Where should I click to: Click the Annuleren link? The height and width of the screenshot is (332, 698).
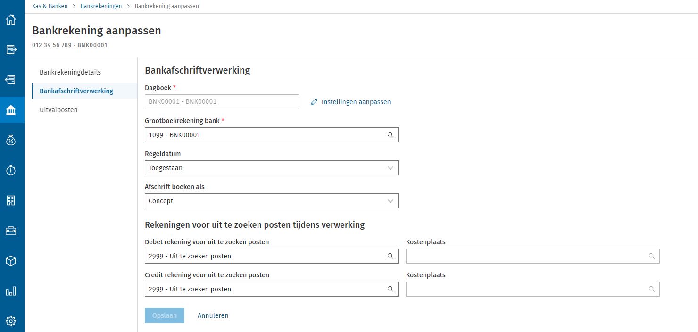click(x=213, y=315)
